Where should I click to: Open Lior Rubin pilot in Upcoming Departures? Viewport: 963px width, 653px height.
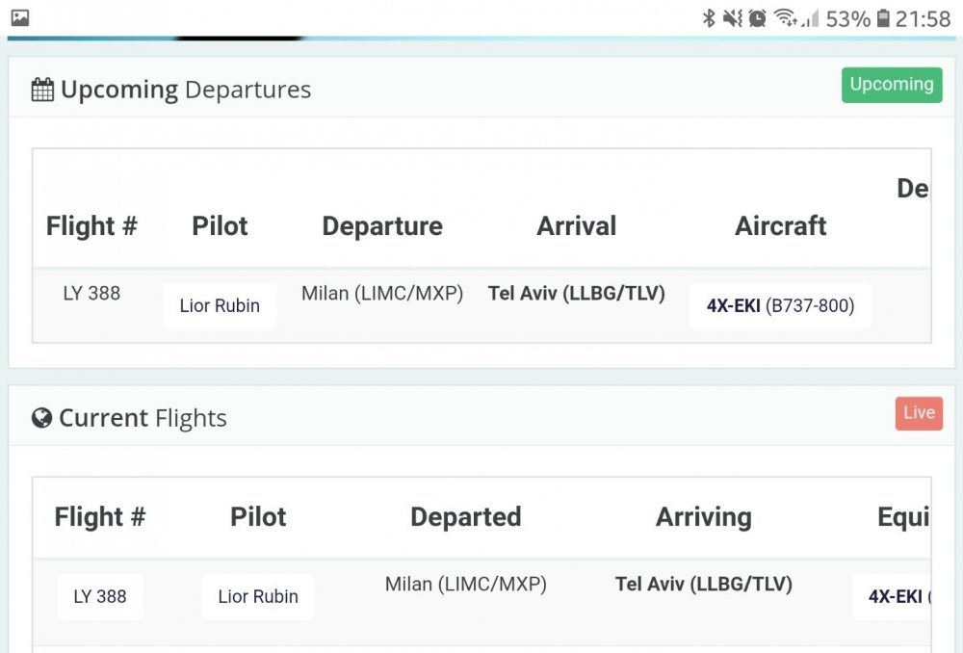click(220, 306)
